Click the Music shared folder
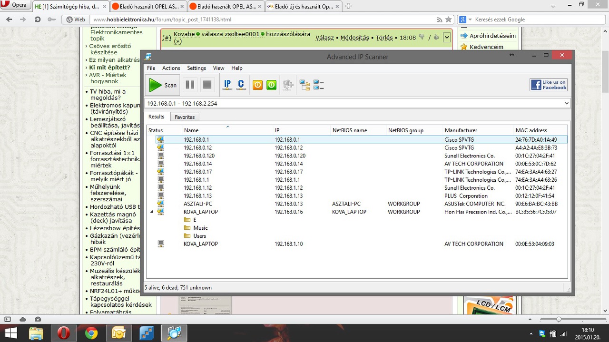609x342 pixels. click(x=196, y=228)
